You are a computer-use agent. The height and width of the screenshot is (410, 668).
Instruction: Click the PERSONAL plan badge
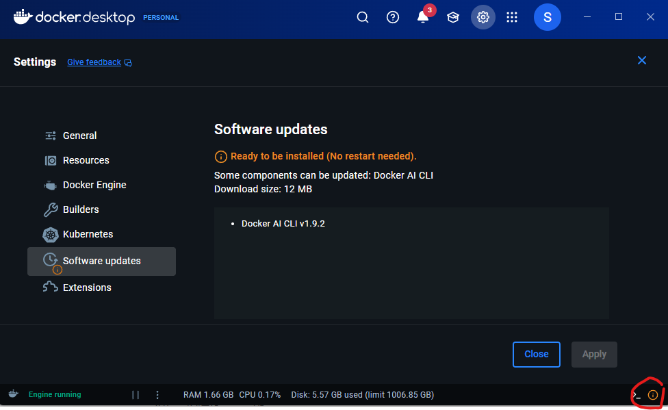pos(161,18)
